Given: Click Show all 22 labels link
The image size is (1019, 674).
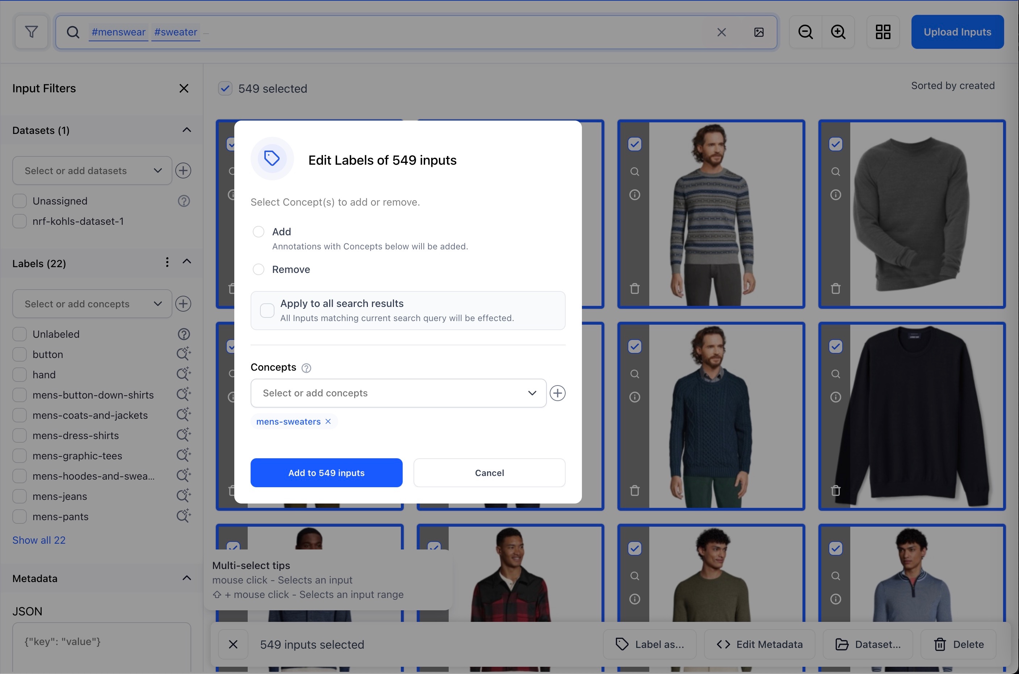Looking at the screenshot, I should (x=39, y=540).
